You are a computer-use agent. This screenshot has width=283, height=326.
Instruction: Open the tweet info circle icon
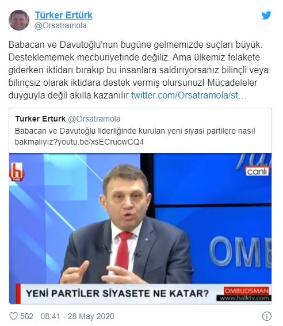point(267,316)
